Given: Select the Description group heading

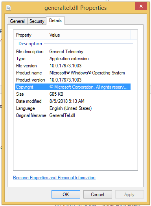Looking at the screenshot, I should 30,44.
